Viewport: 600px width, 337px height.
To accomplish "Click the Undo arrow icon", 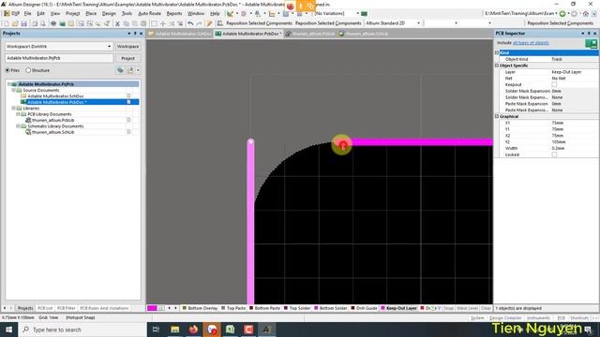I will tap(190, 23).
